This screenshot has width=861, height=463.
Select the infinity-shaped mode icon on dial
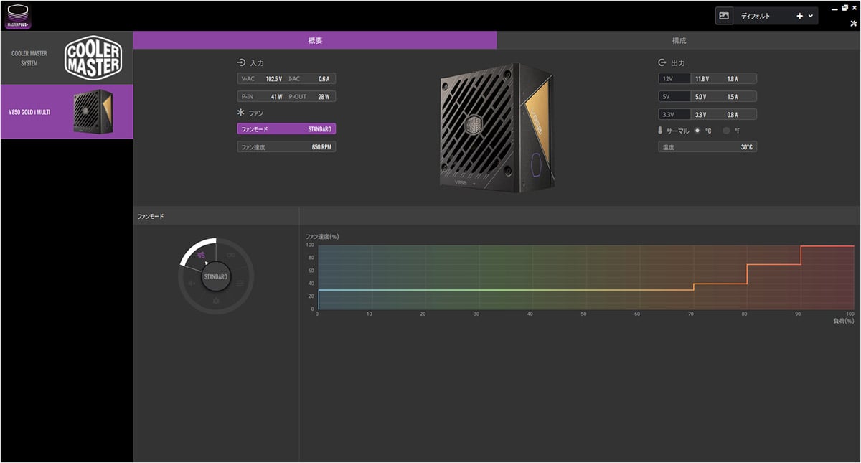tap(231, 256)
